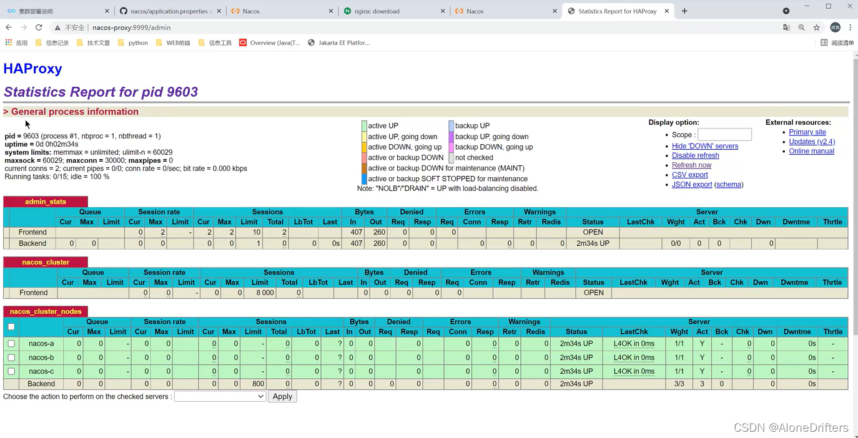Open the Updates (v2.4) link

[x=812, y=142]
